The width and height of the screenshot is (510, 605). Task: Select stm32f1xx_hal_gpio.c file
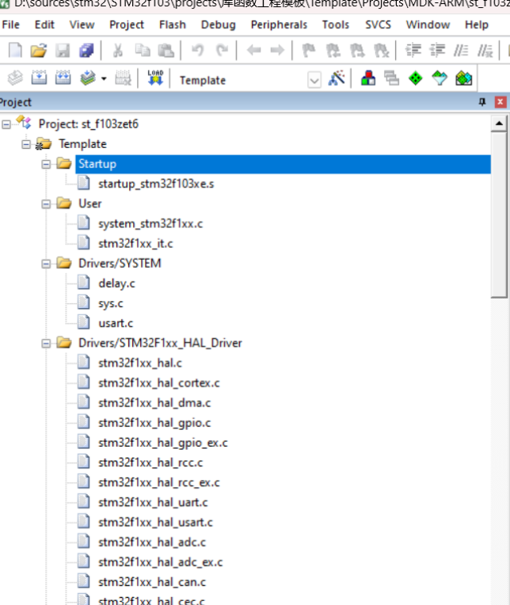pyautogui.click(x=154, y=423)
